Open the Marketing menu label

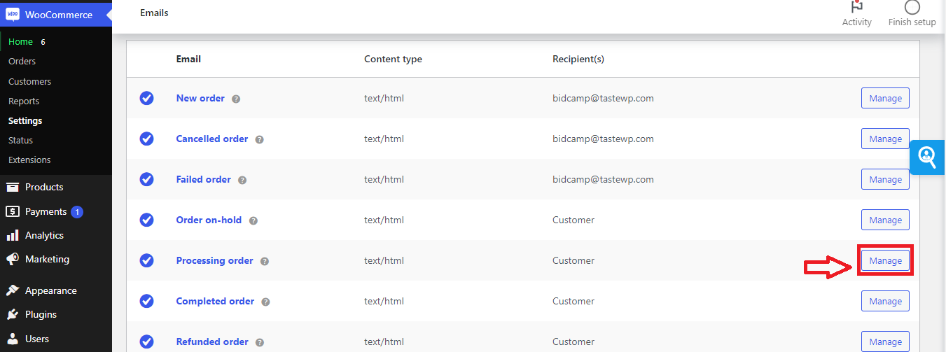pyautogui.click(x=47, y=259)
